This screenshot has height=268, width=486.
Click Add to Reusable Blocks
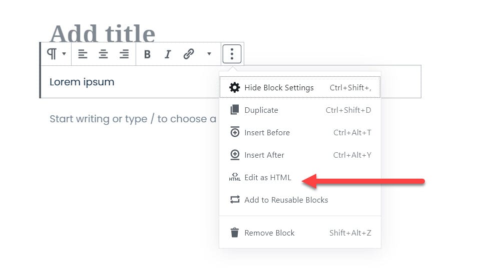pos(286,200)
